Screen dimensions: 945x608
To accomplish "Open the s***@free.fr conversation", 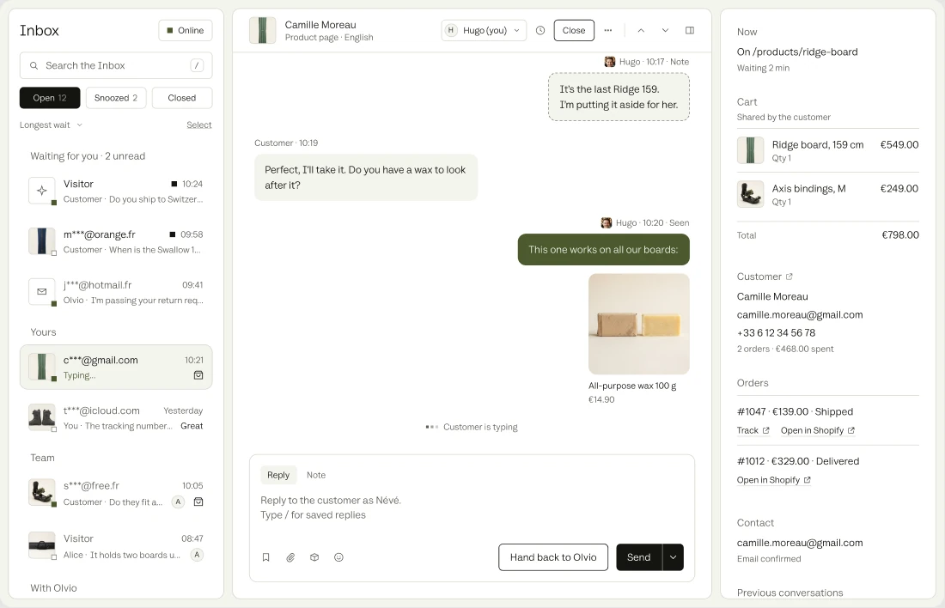I will (x=116, y=493).
